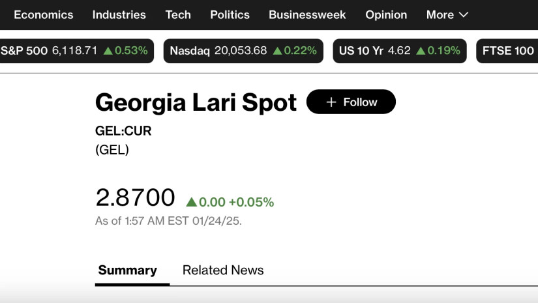Go to the Opinion section
The image size is (538, 303).
(386, 14)
